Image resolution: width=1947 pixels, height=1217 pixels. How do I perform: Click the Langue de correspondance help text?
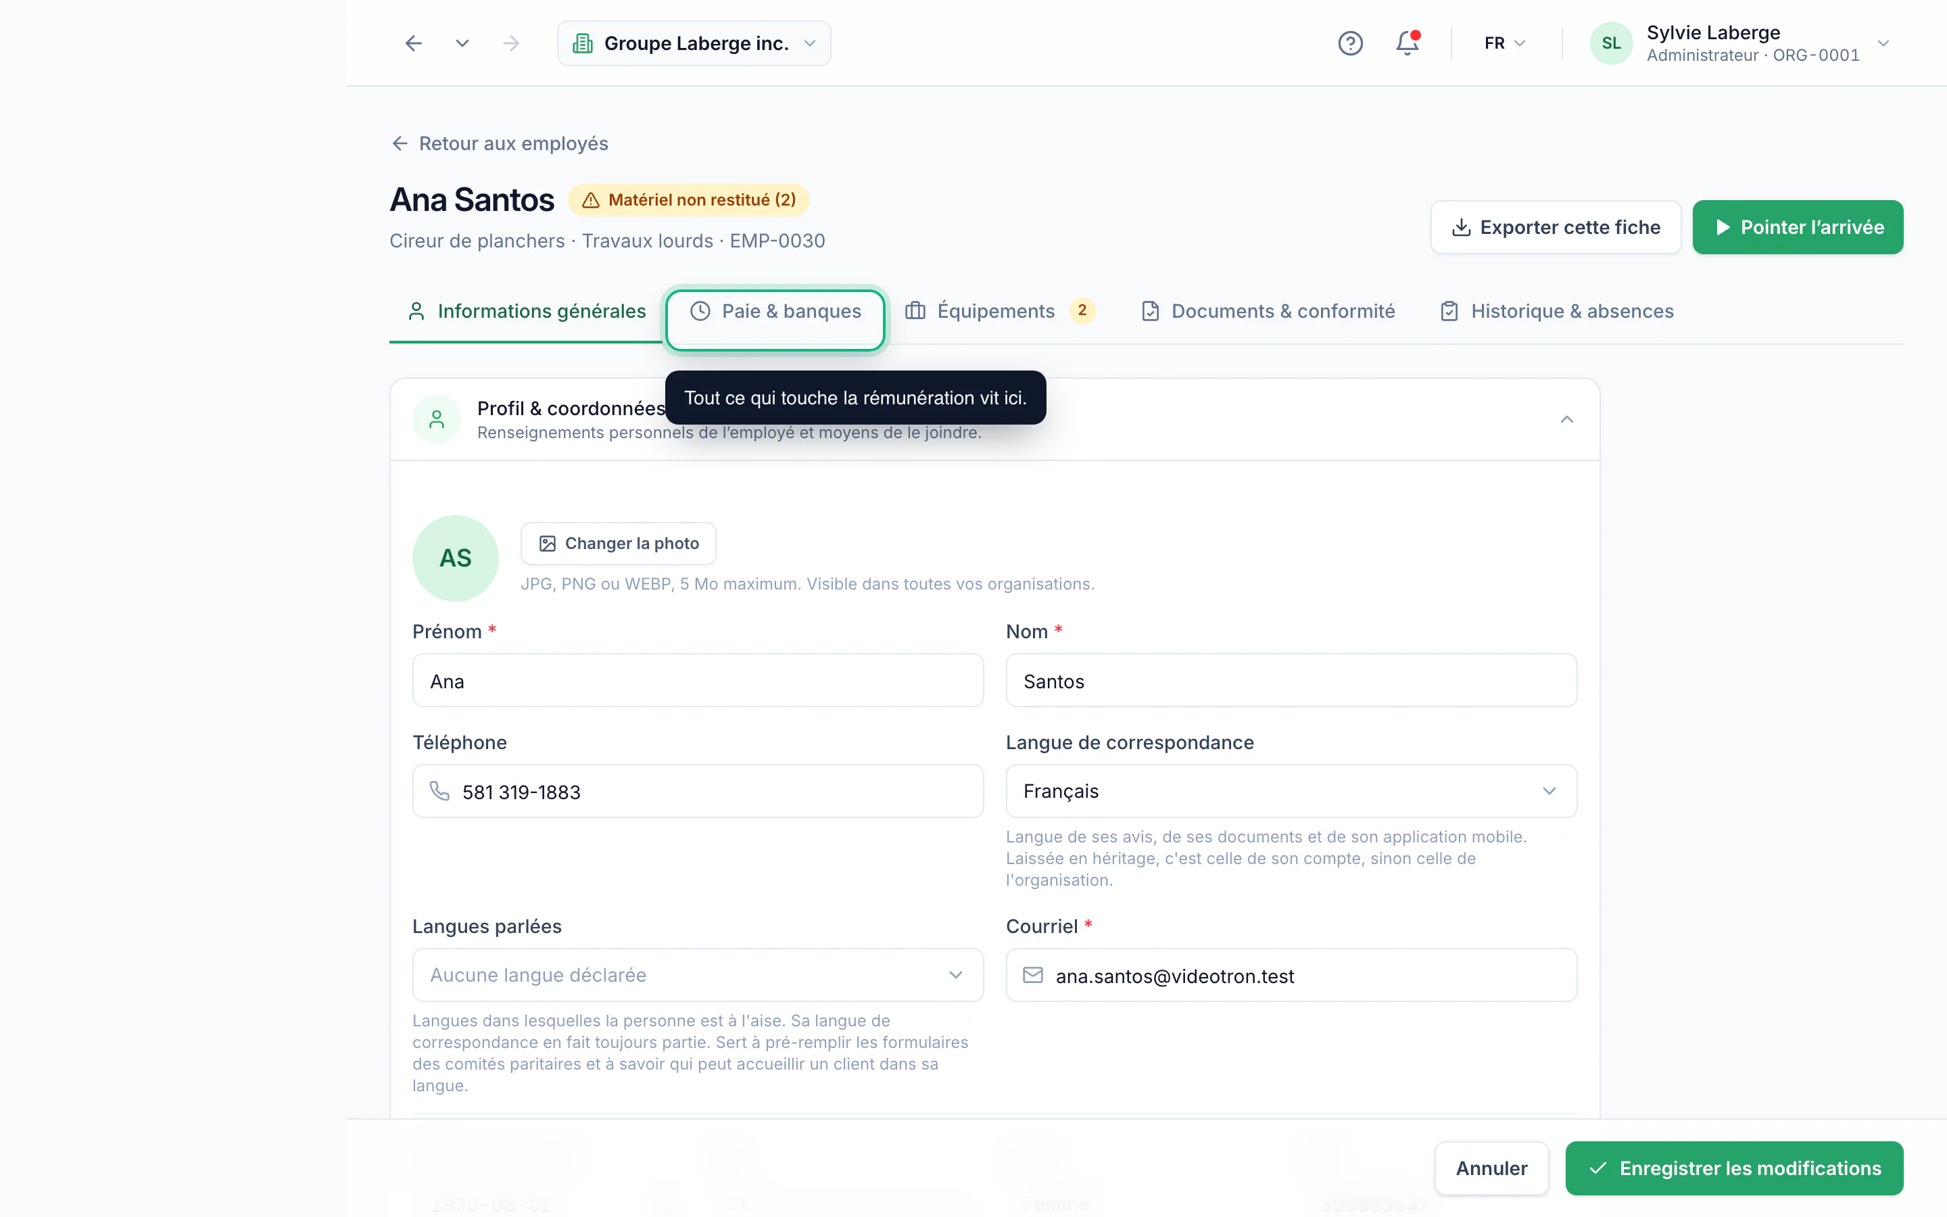tap(1266, 859)
